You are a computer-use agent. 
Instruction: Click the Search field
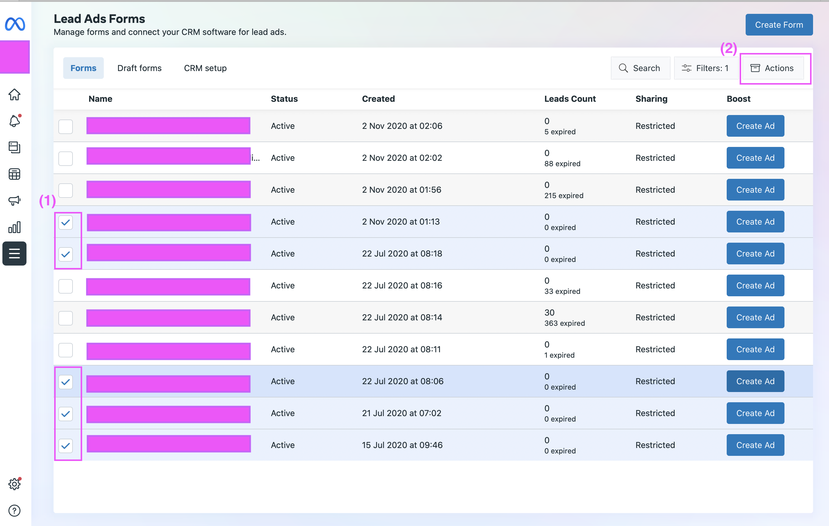(x=640, y=68)
